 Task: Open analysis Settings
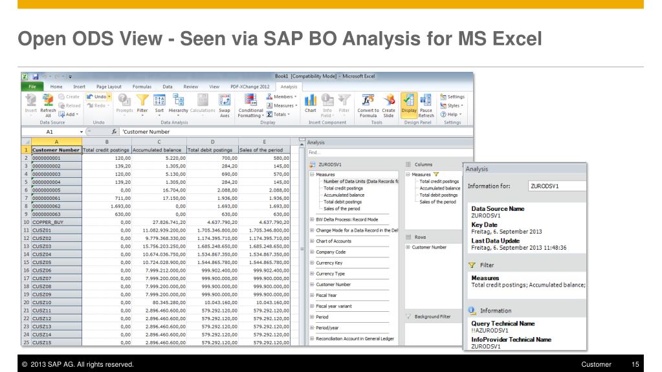[452, 96]
